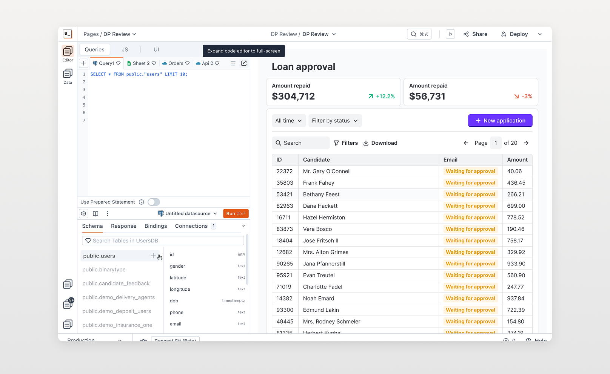Open the Connections tab

click(195, 226)
